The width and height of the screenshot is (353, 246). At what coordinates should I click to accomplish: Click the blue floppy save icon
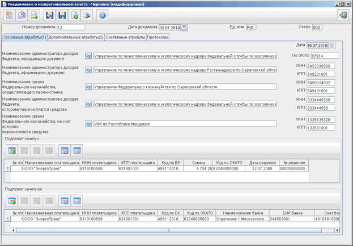(x=62, y=15)
